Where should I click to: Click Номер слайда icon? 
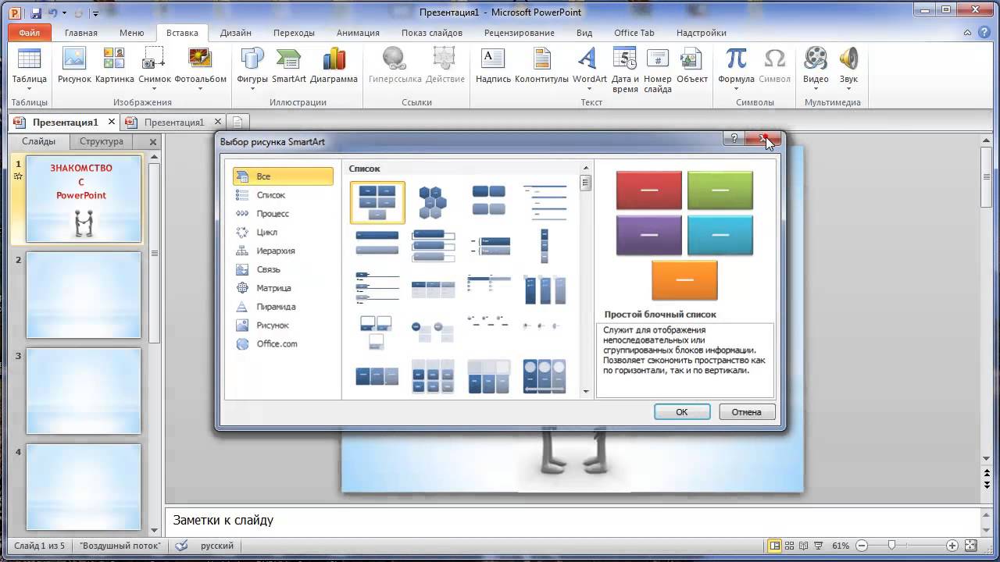(x=658, y=59)
